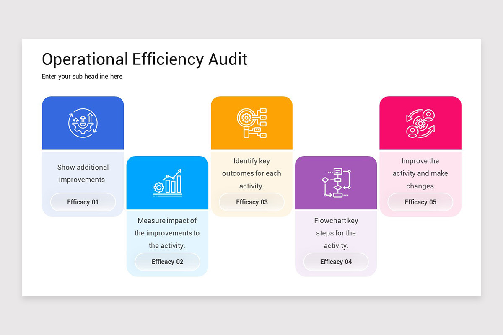Click the sub headline placeholder text

coord(82,77)
